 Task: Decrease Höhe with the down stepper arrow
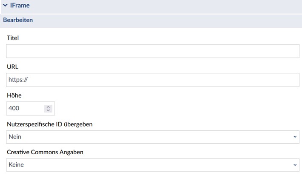pyautogui.click(x=48, y=110)
